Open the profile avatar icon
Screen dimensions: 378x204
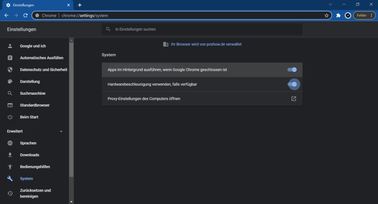(x=348, y=16)
